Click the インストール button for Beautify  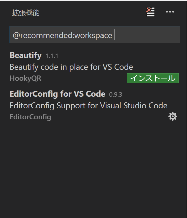click(153, 78)
